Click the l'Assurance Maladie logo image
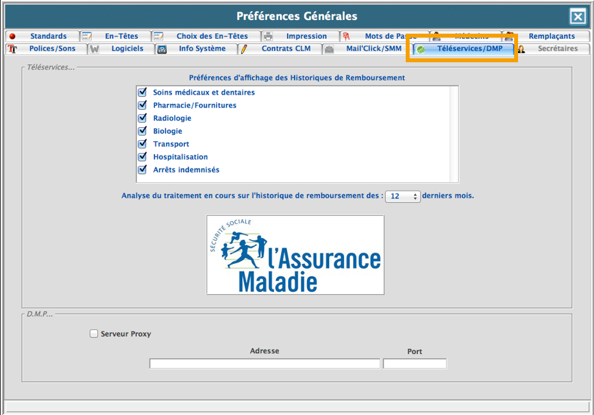This screenshot has width=594, height=415. tap(295, 255)
